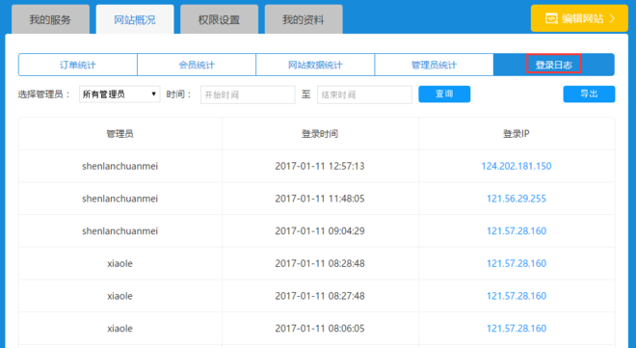
Task: Open IP 121.57.28.160 in the 09:04:29 row
Action: click(x=517, y=230)
